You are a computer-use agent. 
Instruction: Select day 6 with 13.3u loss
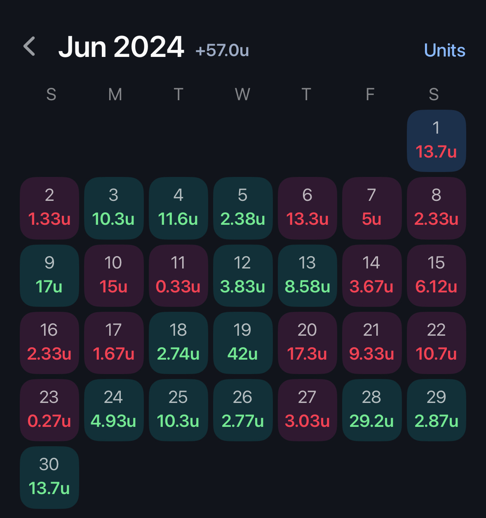(x=308, y=208)
